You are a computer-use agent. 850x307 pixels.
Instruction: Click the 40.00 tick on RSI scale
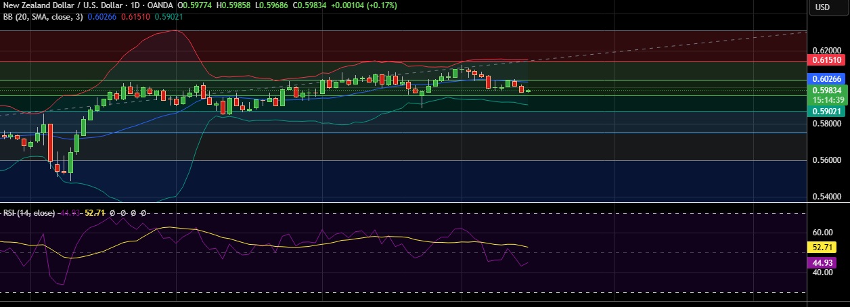823,273
